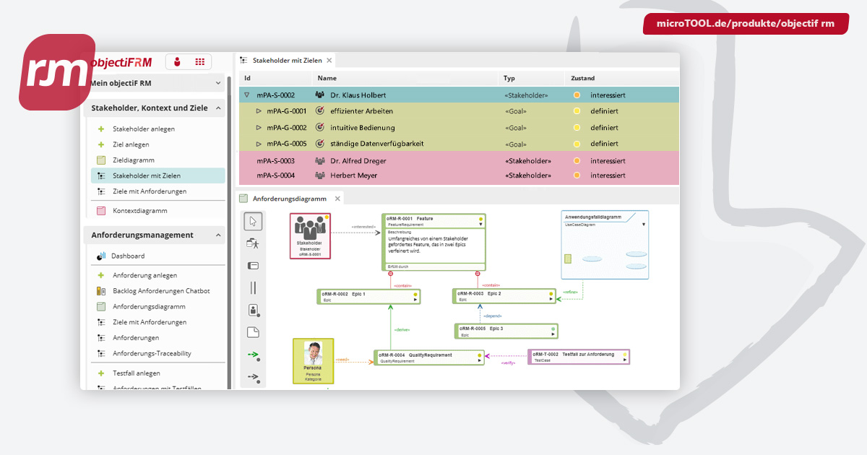The height and width of the screenshot is (455, 867).
Task: Sort by the Zustand column header
Action: pyautogui.click(x=582, y=78)
